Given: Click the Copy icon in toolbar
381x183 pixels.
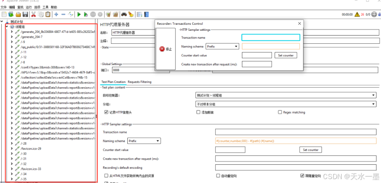Looking at the screenshot, I should [x=41, y=14].
